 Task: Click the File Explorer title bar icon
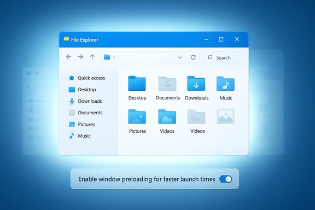tap(66, 39)
